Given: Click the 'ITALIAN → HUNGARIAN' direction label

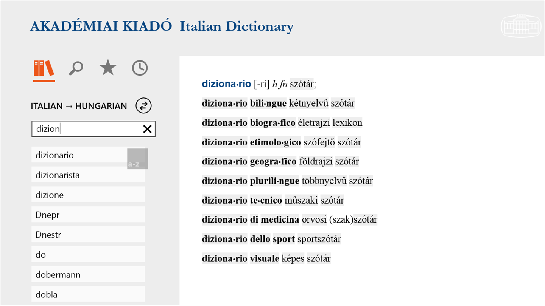Looking at the screenshot, I should pyautogui.click(x=79, y=106).
